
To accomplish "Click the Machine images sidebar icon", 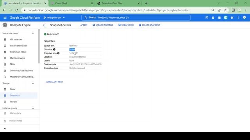I will (5, 58).
